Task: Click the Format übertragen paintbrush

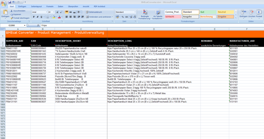Action: (12, 18)
